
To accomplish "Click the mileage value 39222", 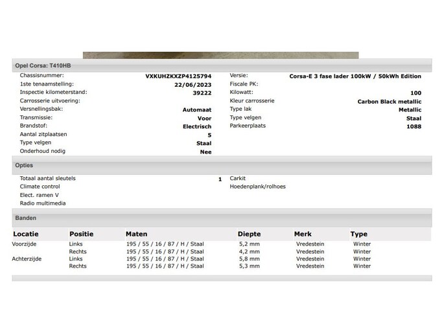I will tap(202, 93).
